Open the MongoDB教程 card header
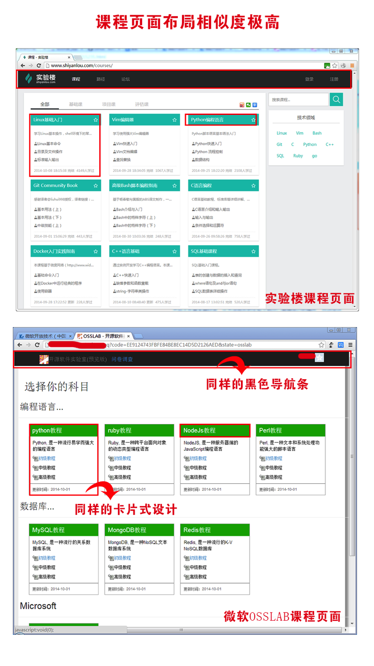The height and width of the screenshot is (666, 374). [139, 530]
